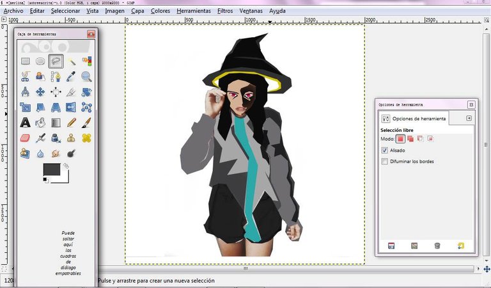
Task: Open the Ayuda menu
Action: 277,11
